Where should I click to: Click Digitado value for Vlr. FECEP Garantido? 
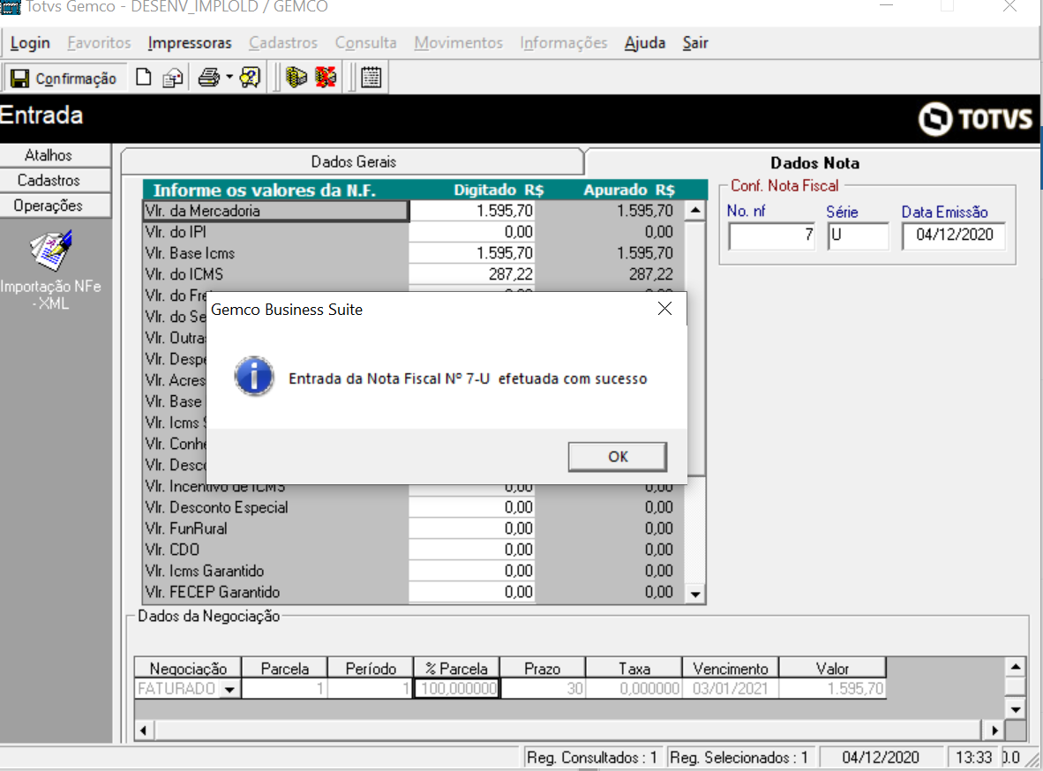471,593
